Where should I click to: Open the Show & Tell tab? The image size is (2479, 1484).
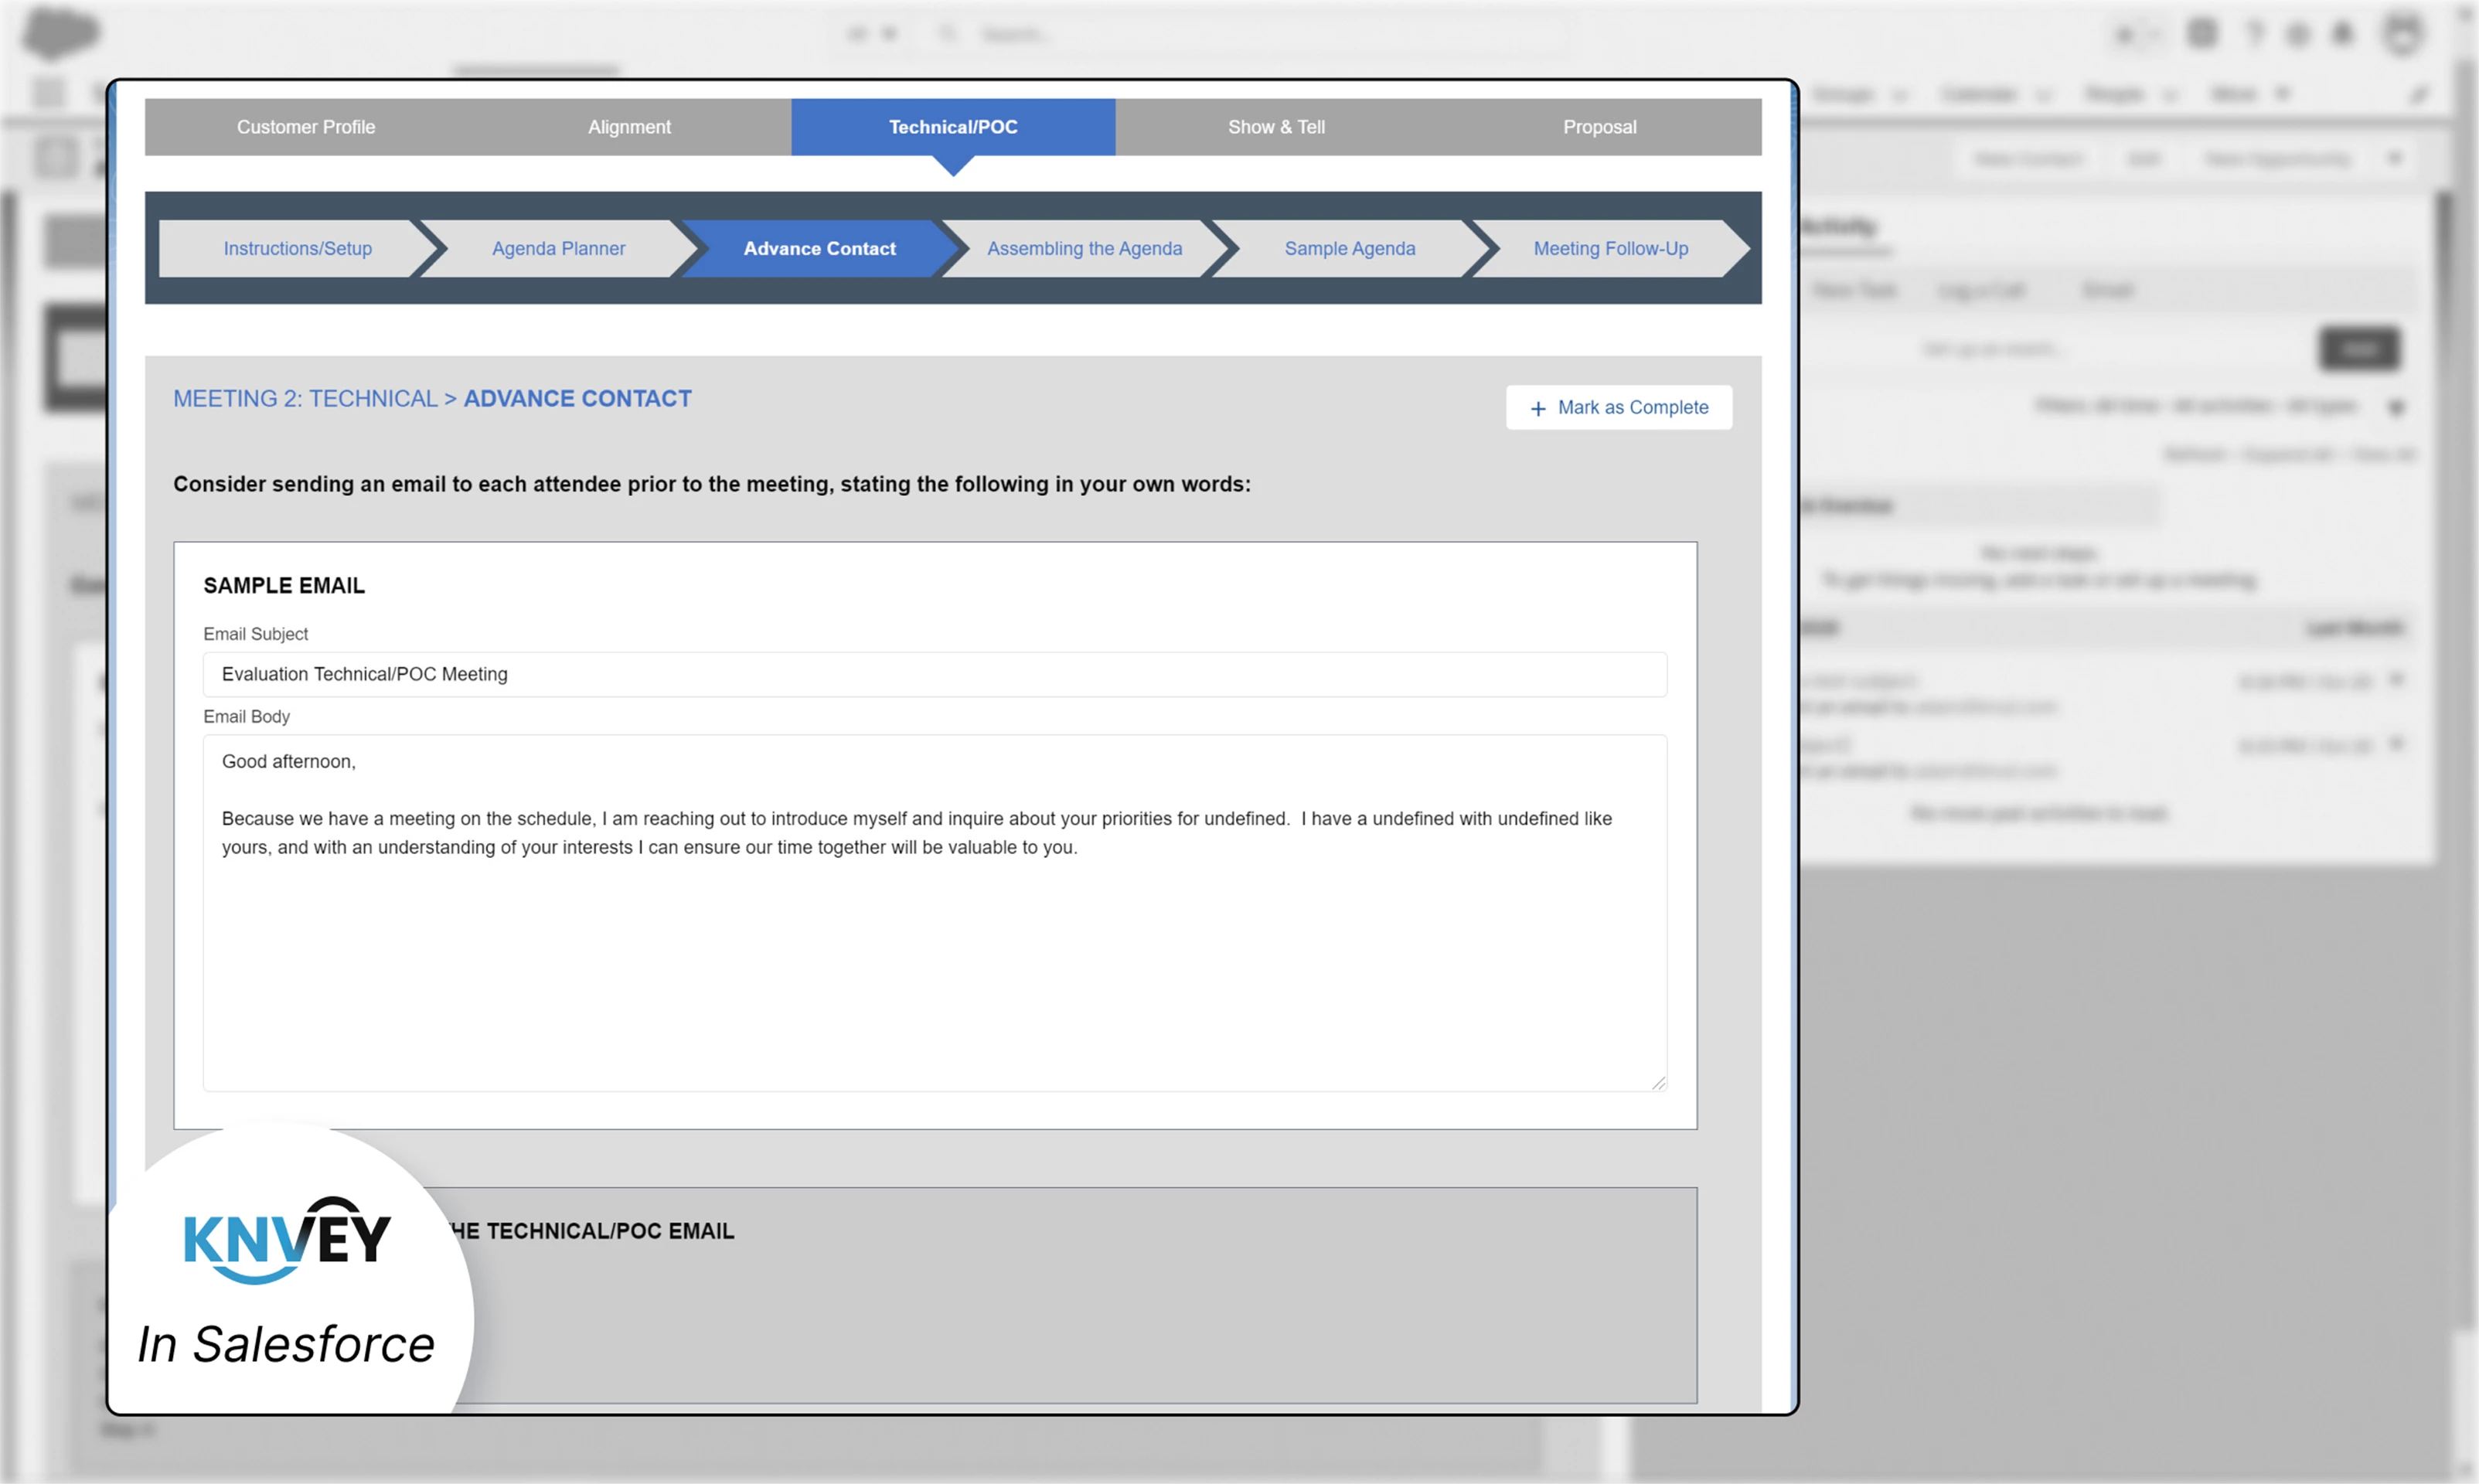coord(1276,127)
